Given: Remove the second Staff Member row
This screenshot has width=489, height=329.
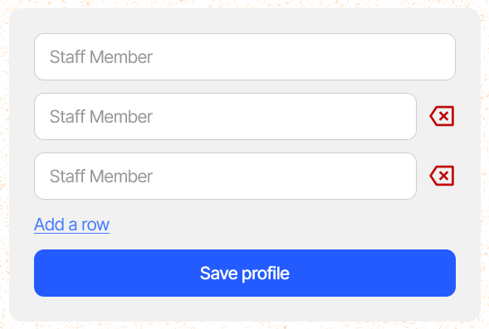Looking at the screenshot, I should [442, 116].
